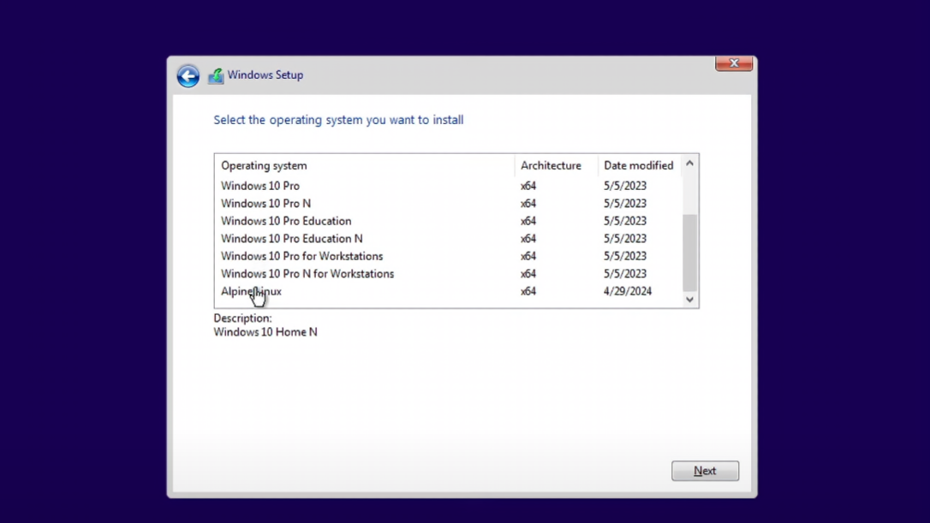This screenshot has width=930, height=523.
Task: Select the Alpine Linux entry
Action: 251,291
